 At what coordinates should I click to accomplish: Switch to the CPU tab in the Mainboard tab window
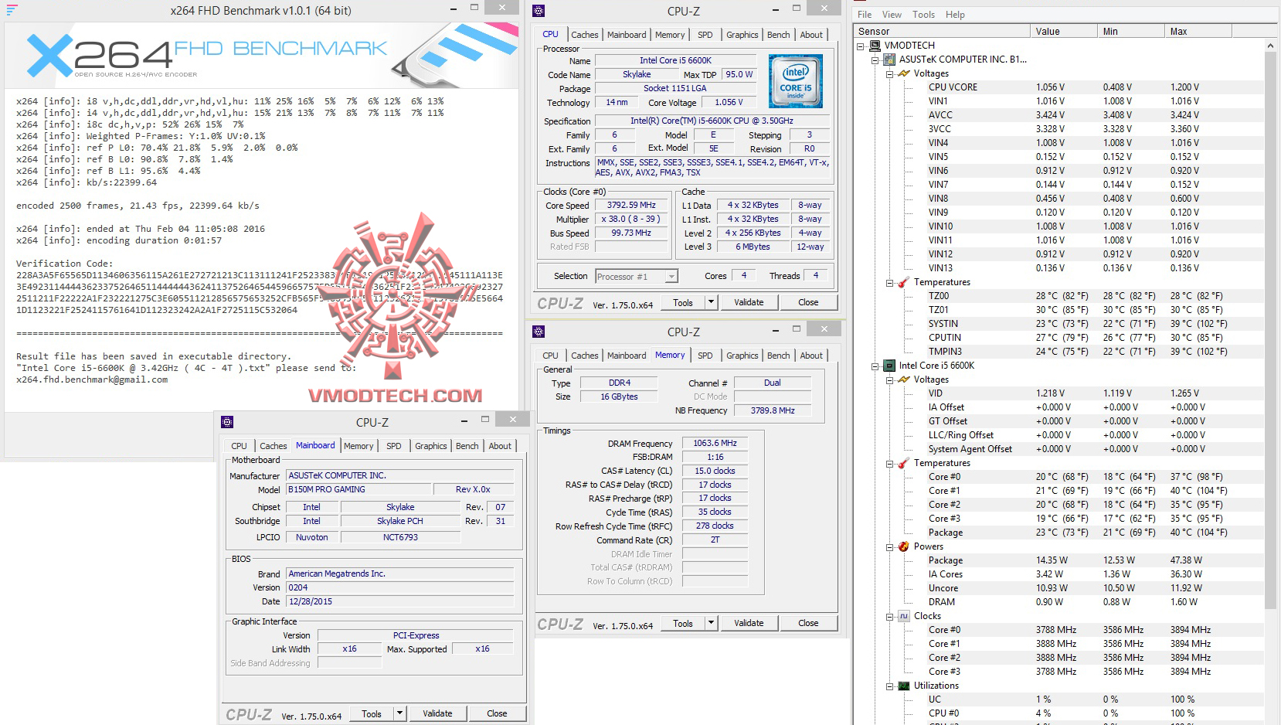(x=240, y=446)
